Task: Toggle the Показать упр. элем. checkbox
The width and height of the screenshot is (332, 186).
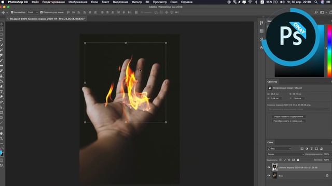Action: [x=41, y=12]
